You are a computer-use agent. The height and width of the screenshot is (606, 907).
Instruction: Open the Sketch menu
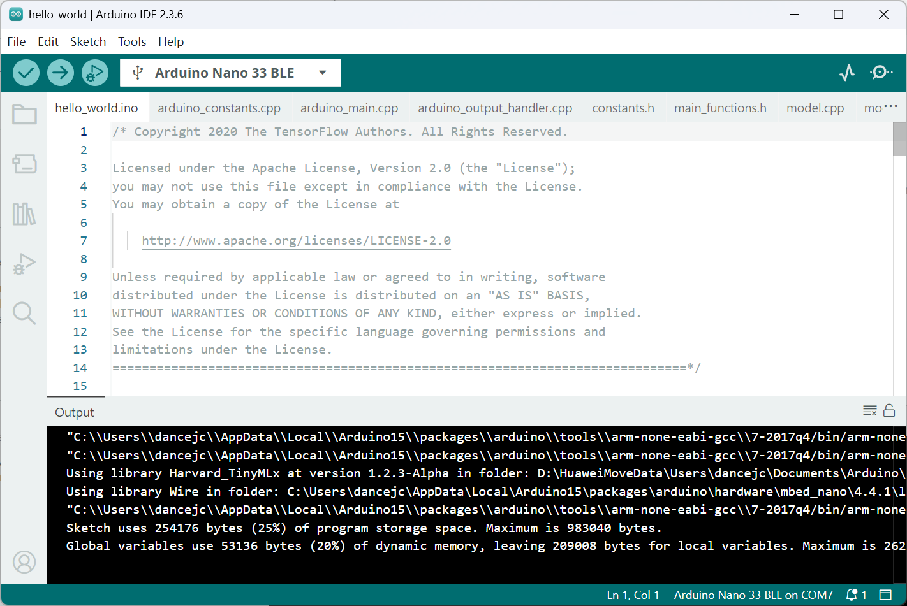point(88,41)
